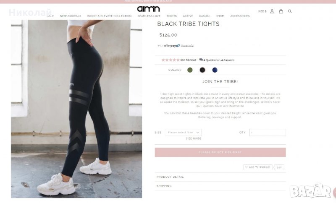Viewport: 336px width, 203px height.
Task: Open the Please select Size dropdown
Action: pos(183,133)
